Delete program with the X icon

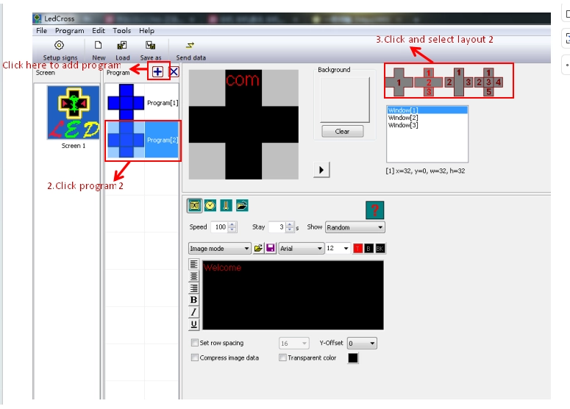tap(174, 71)
